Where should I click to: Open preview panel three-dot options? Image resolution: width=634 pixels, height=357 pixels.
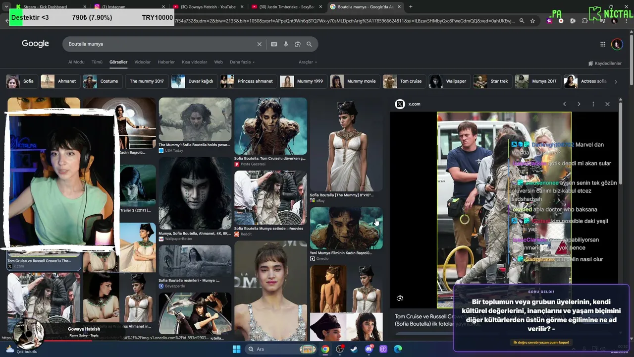click(593, 104)
